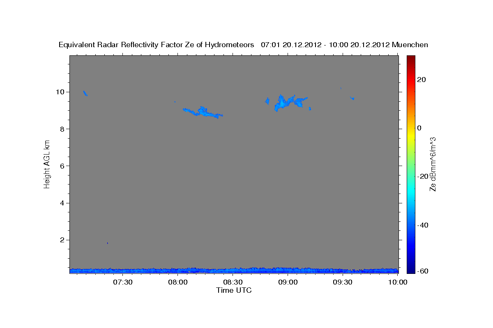Click the small echo near 09:35 at 9.7 km
Viewport: 493px width, 328px height.
tap(352, 98)
